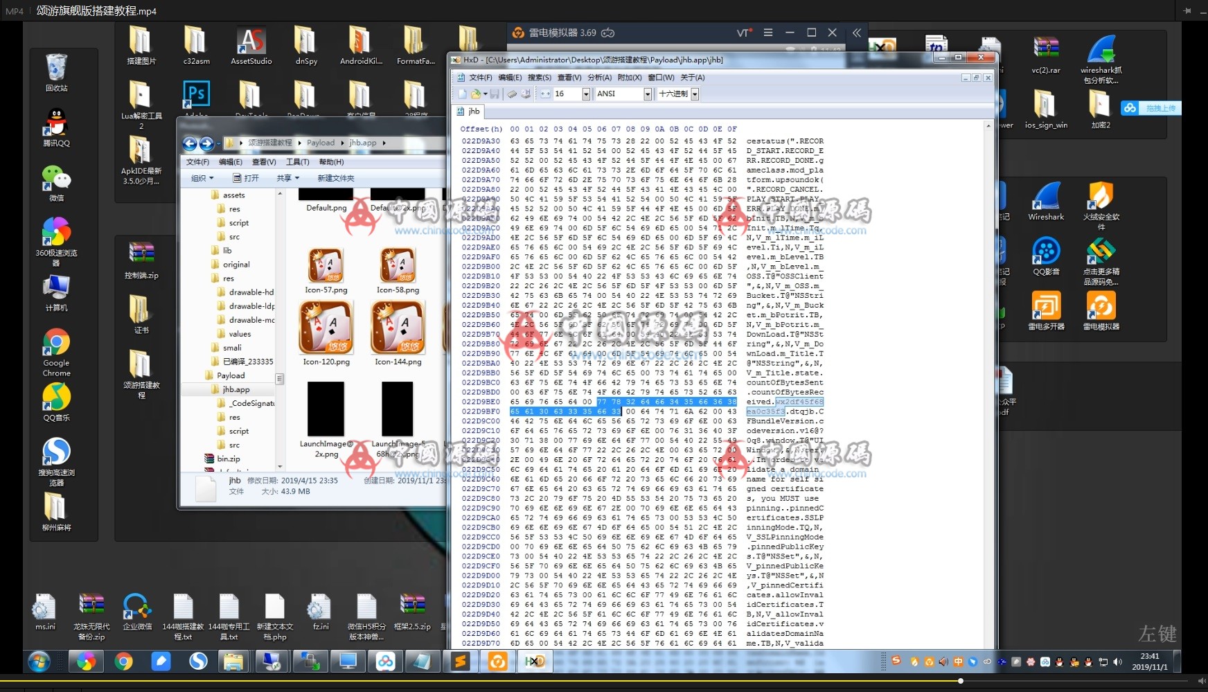Click Explorer back arrow button
Viewport: 1208px width, 692px height.
coord(190,143)
